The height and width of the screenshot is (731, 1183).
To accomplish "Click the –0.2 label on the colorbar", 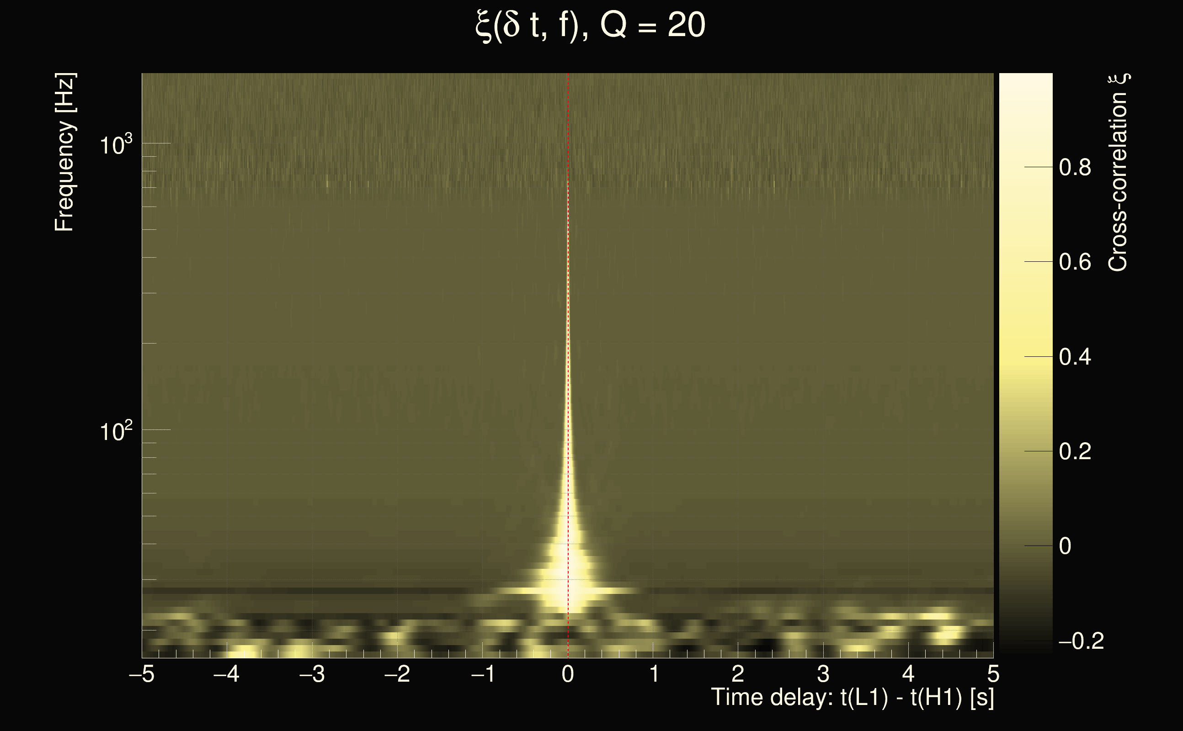I will (x=1081, y=641).
